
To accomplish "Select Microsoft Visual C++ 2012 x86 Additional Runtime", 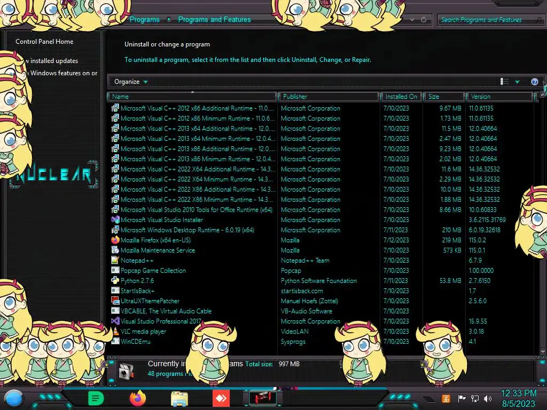I will (197, 108).
